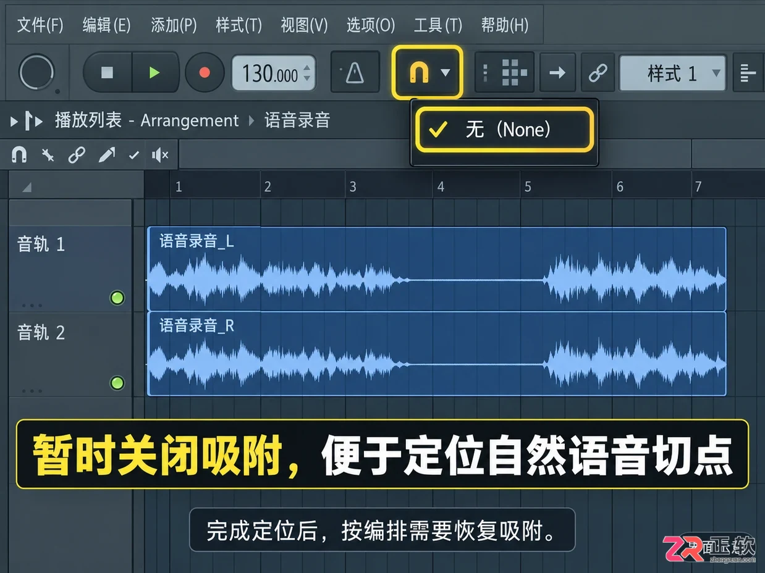Toggle the green mute light on 音轨 2
765x573 pixels.
(x=117, y=383)
